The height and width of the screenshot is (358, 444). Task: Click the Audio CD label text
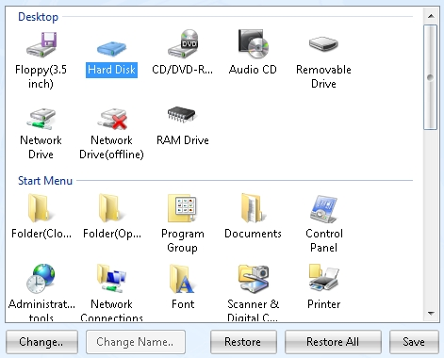(253, 70)
